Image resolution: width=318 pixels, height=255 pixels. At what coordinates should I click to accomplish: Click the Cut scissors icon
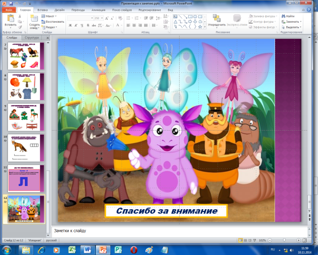pyautogui.click(x=20, y=16)
